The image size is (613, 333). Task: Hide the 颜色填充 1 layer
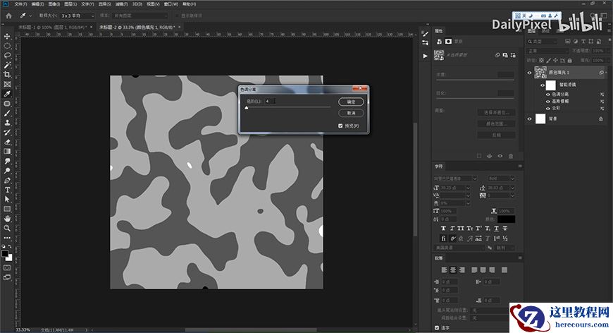530,73
